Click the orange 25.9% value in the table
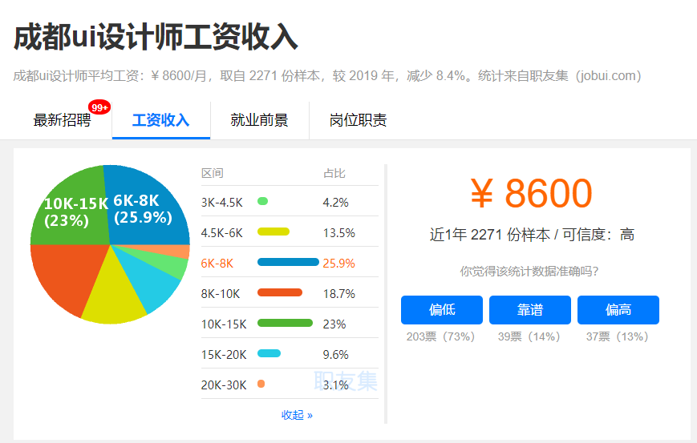697x443 pixels. click(338, 264)
